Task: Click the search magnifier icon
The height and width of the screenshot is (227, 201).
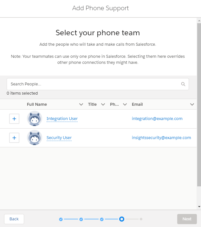Action: 183,84
